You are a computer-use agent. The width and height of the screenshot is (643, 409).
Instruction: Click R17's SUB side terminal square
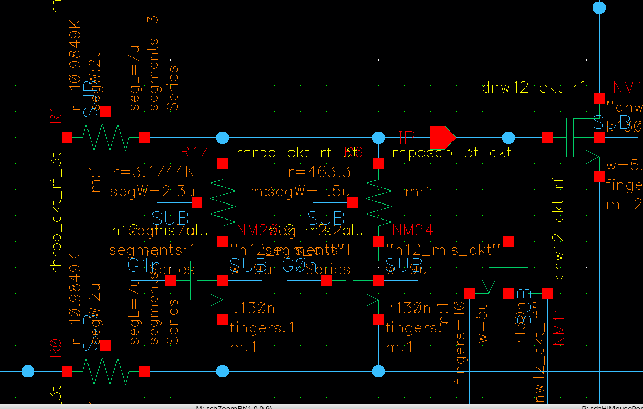pyautogui.click(x=197, y=202)
